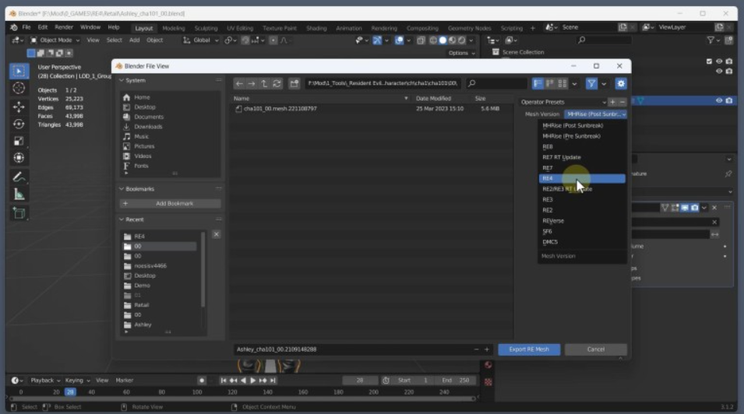Screen dimensions: 744x414
Task: Go forward in file browser history
Action: coord(252,83)
